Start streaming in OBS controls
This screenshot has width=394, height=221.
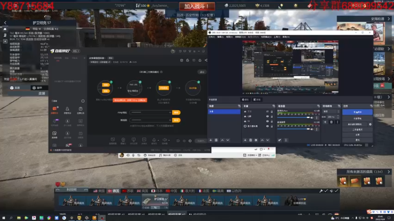point(358,112)
